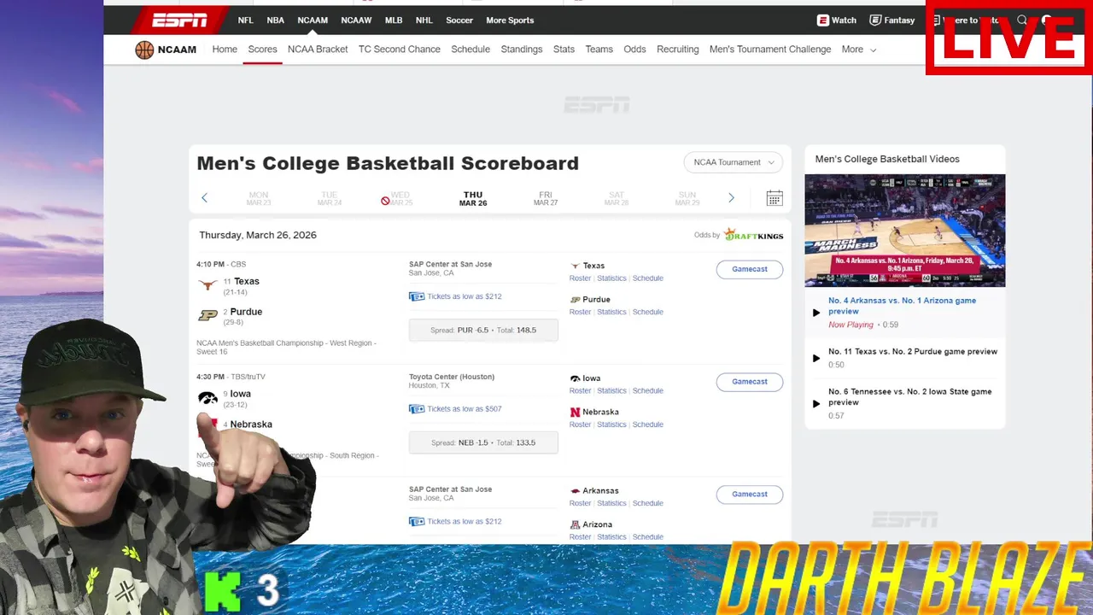This screenshot has height=615, width=1093.
Task: Click ticket icon for Iowa-Nebraska game
Action: point(417,409)
